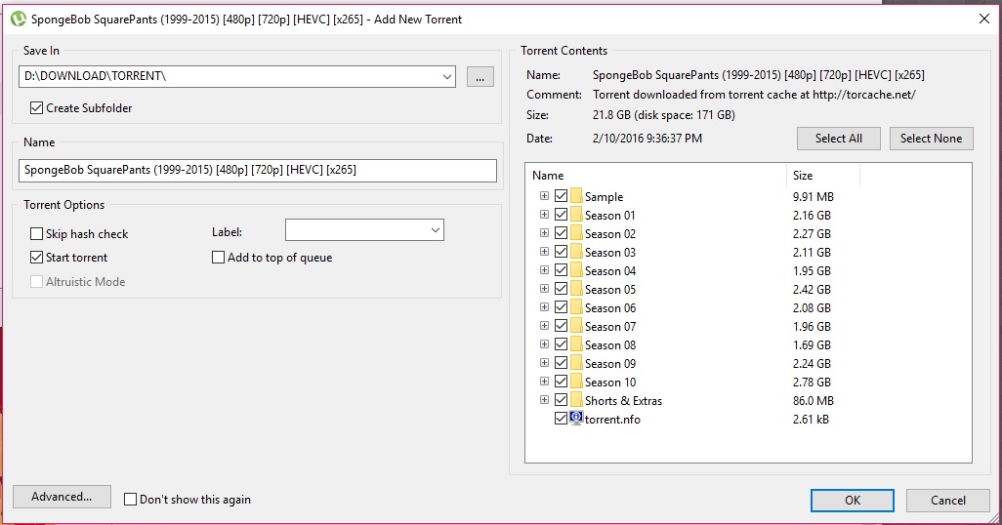1002x525 pixels.
Task: Click the Season 05 folder icon
Action: point(576,289)
